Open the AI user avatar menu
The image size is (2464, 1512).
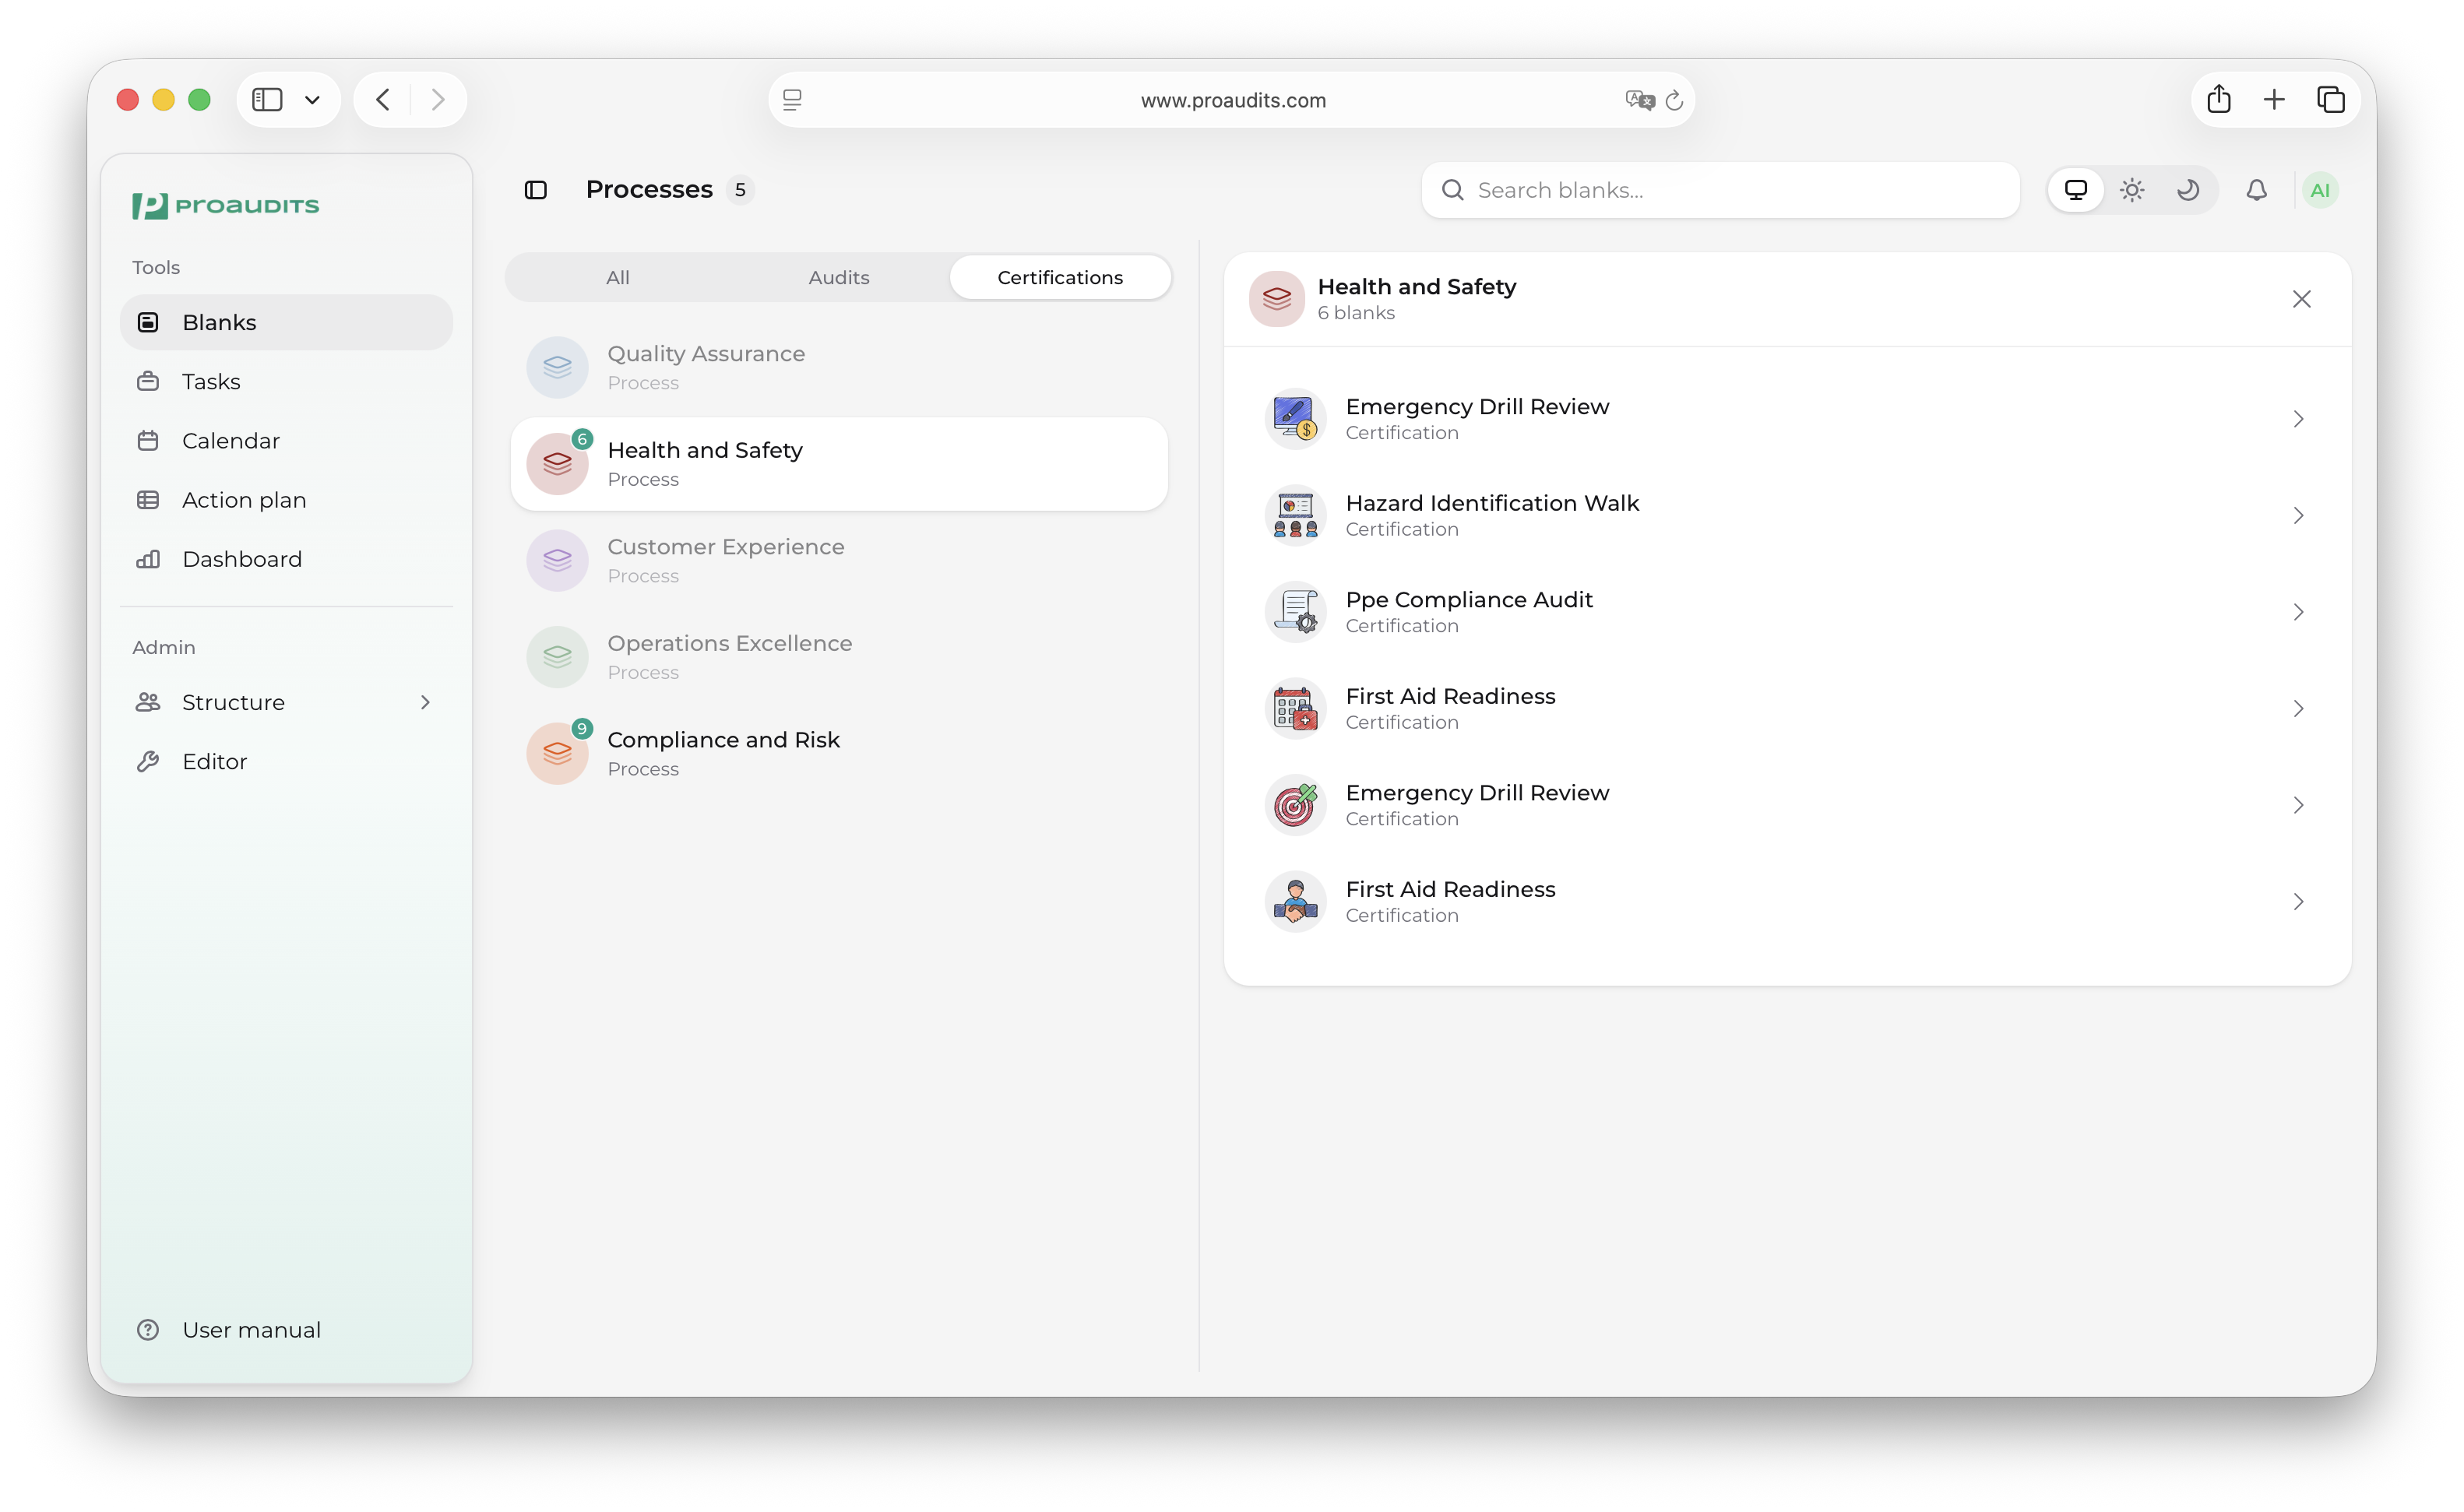coord(2320,190)
